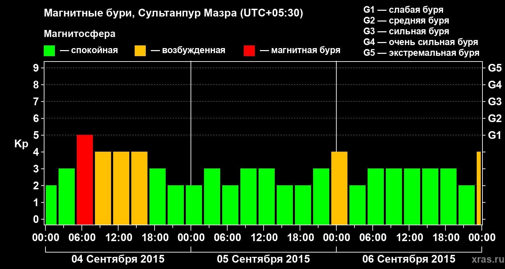Click the '06 Сентября 2015' date label
Screen dimensions: 505x269
409,259
